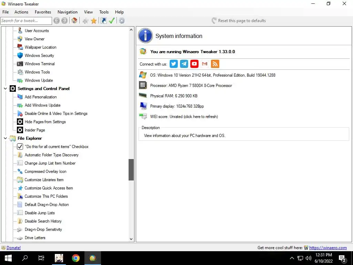The width and height of the screenshot is (353, 265).
Task: Click the gear icon beside Insider Page
Action: coord(20,130)
